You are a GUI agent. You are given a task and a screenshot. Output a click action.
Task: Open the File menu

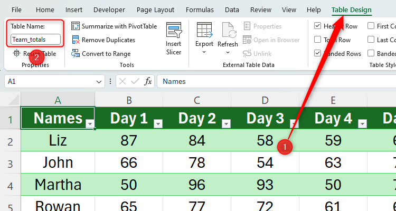click(16, 9)
